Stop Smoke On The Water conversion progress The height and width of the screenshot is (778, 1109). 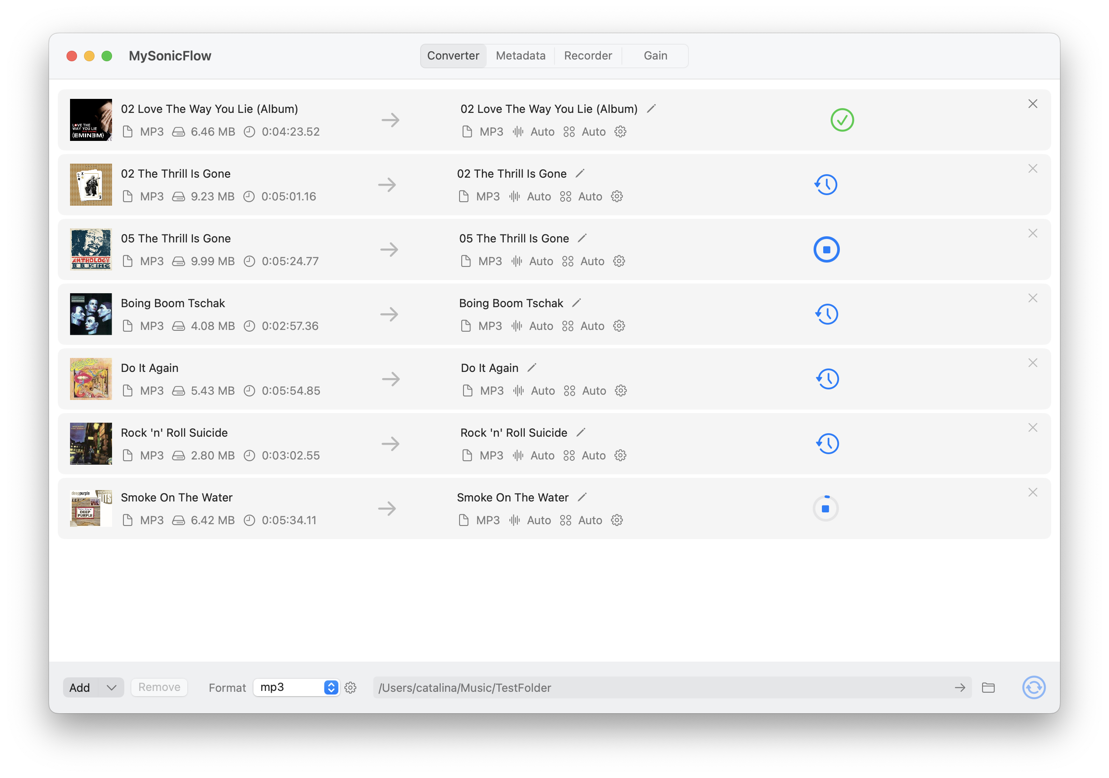click(x=825, y=508)
